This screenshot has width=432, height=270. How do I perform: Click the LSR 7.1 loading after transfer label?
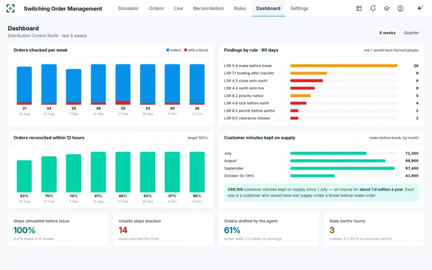pos(249,73)
